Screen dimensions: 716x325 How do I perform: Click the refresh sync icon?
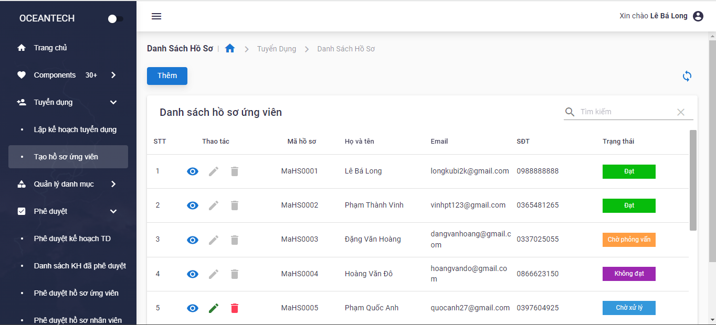pyautogui.click(x=687, y=76)
